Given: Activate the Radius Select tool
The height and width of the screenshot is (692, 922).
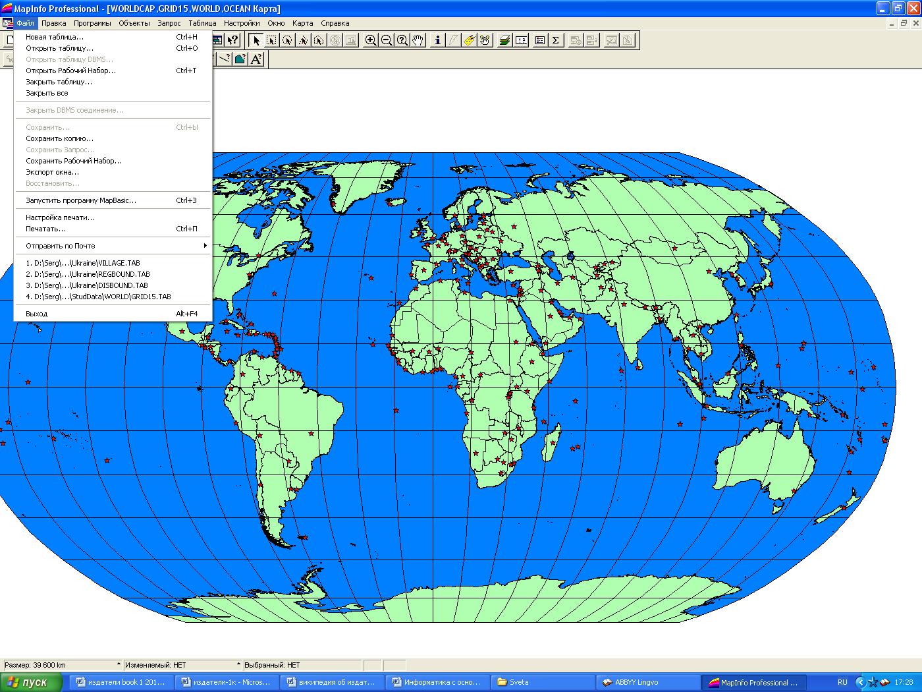Looking at the screenshot, I should point(287,40).
